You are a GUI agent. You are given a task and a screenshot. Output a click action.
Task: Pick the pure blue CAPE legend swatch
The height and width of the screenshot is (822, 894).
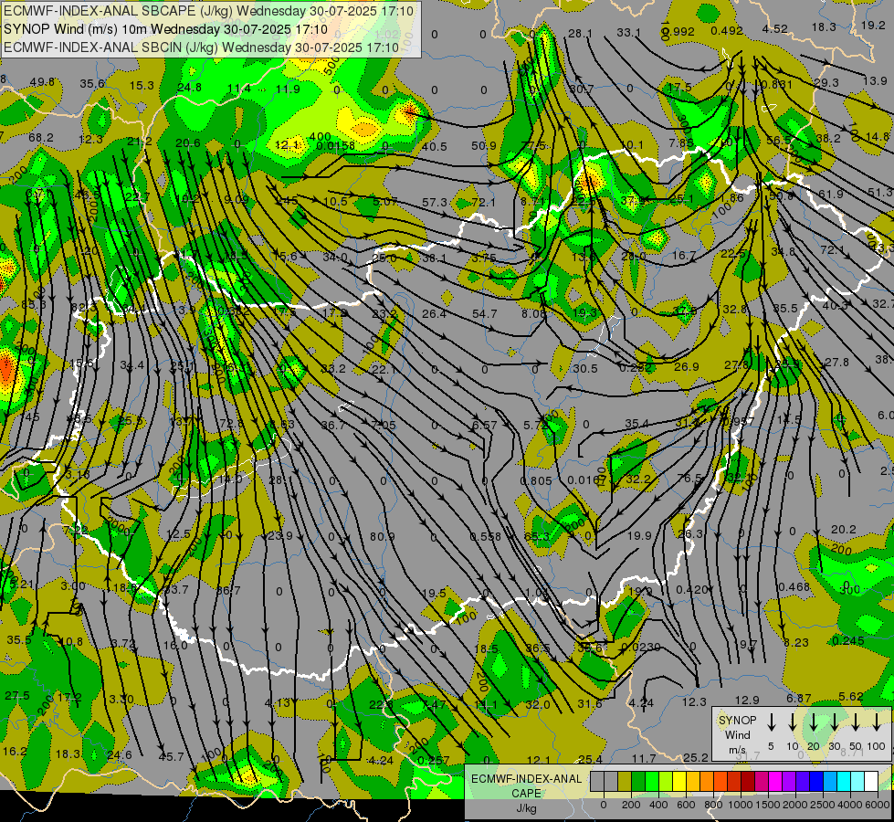pos(815,782)
